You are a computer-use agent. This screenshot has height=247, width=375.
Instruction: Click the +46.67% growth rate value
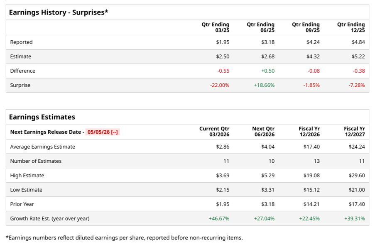(219, 218)
